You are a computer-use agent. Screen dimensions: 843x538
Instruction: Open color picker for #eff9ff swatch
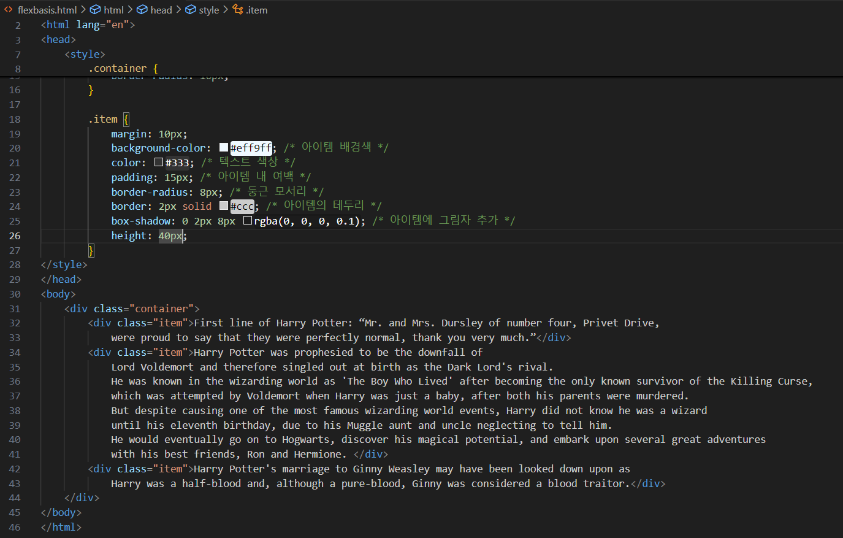[224, 147]
